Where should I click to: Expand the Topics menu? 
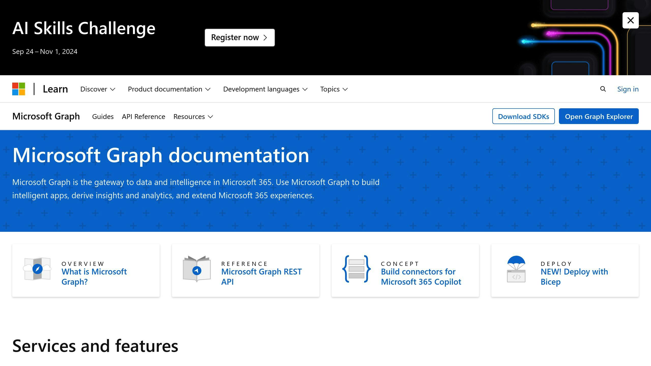(334, 89)
